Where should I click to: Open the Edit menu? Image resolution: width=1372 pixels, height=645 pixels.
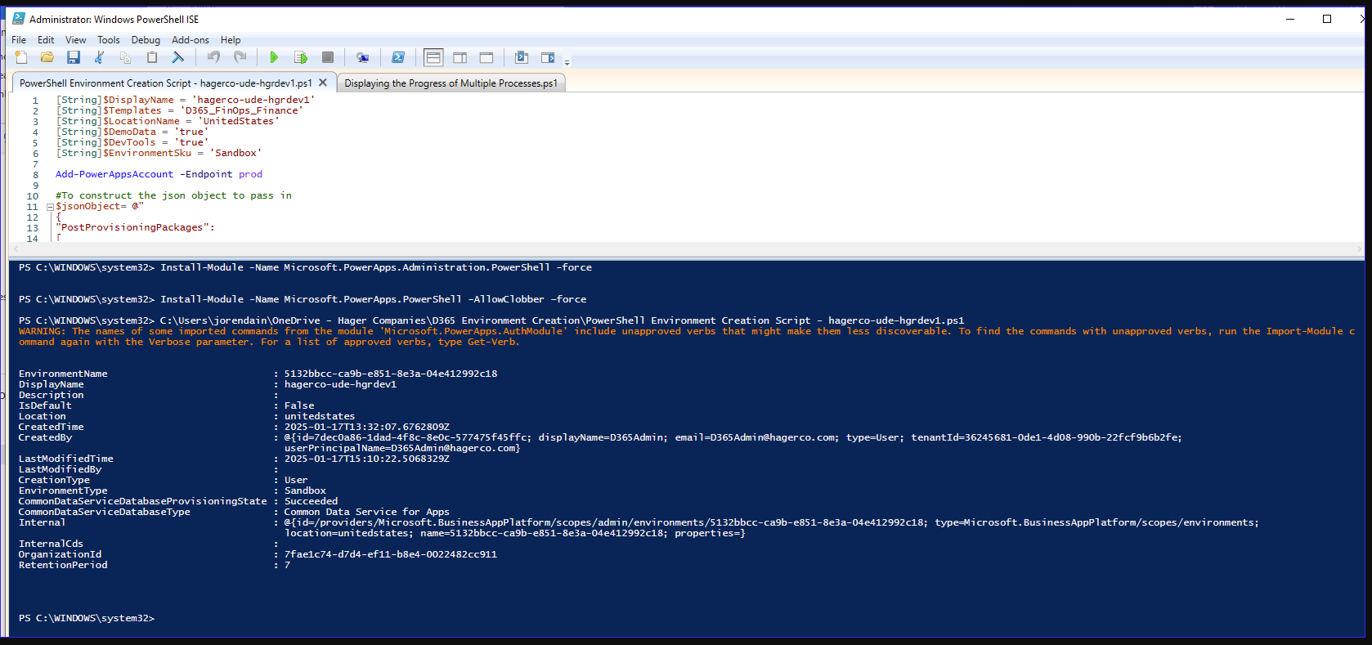(46, 39)
